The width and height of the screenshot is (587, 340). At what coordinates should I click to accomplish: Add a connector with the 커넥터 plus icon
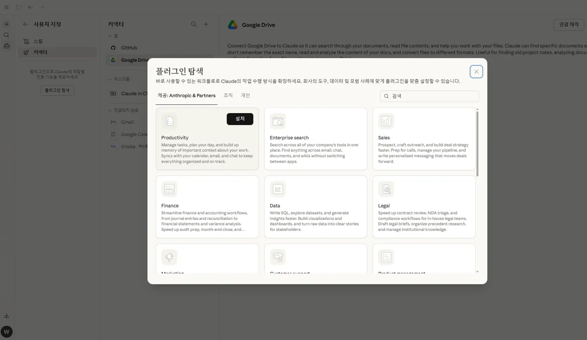(206, 24)
